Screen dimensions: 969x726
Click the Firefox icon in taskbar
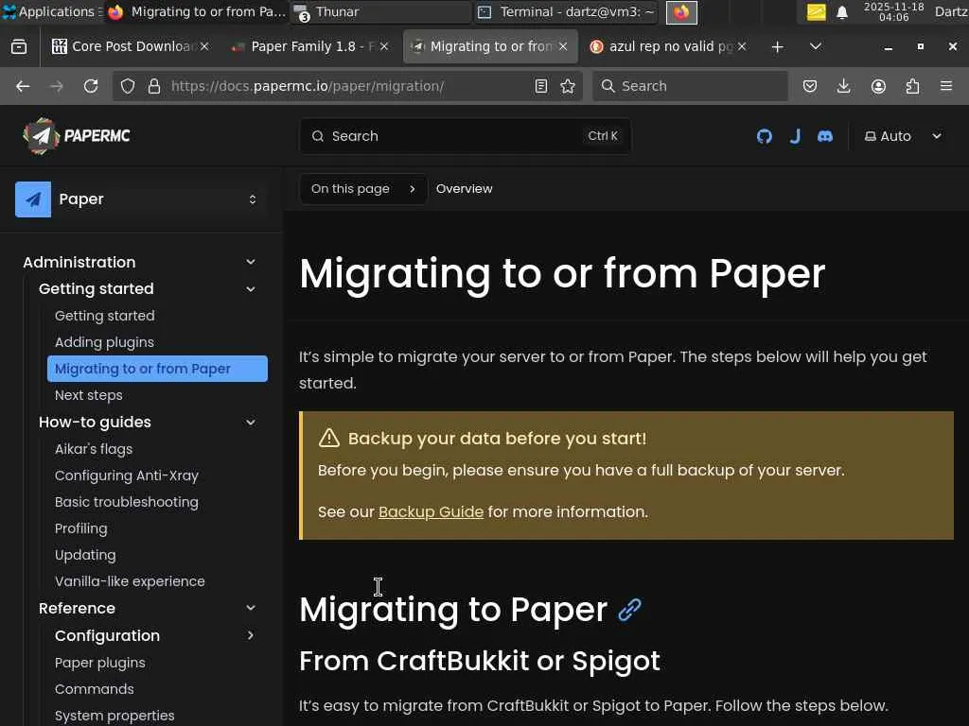pos(681,12)
